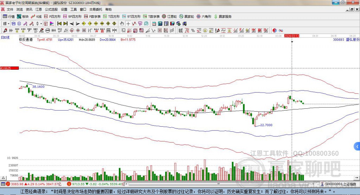This screenshot has width=360, height=195.
Task: Click the SH000001,上证指数 status entry
Action: pos(340,184)
